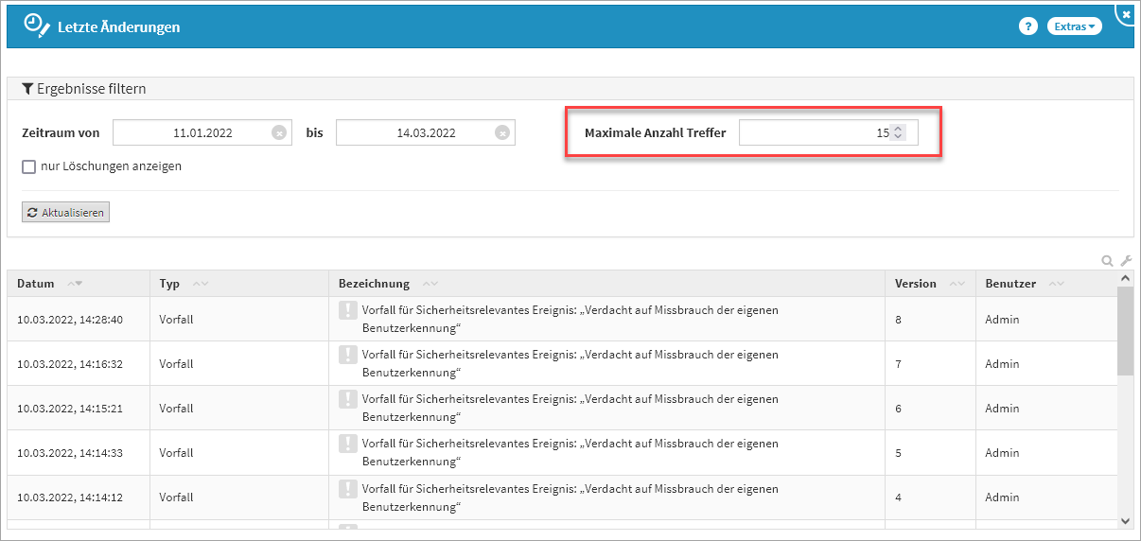
Task: Click the Zeitraum von date input
Action: [x=191, y=133]
